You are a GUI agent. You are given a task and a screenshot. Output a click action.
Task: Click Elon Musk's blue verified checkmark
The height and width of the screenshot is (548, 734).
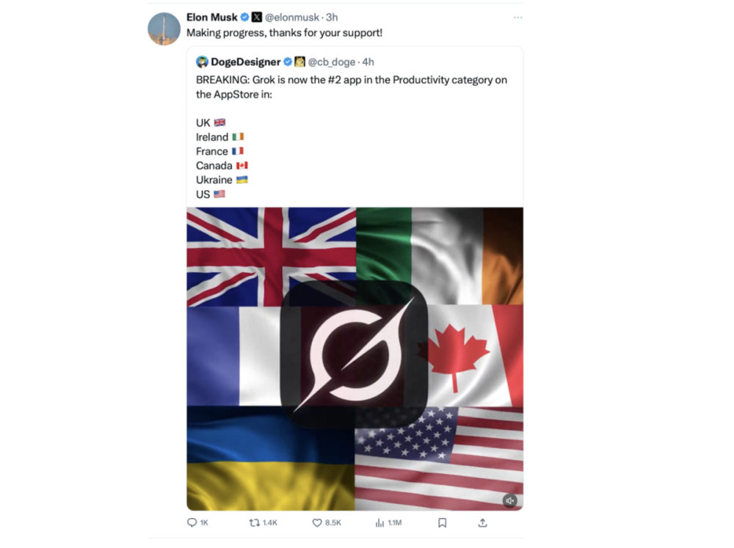pos(245,18)
